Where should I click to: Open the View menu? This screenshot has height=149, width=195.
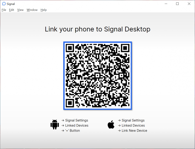click(20, 10)
